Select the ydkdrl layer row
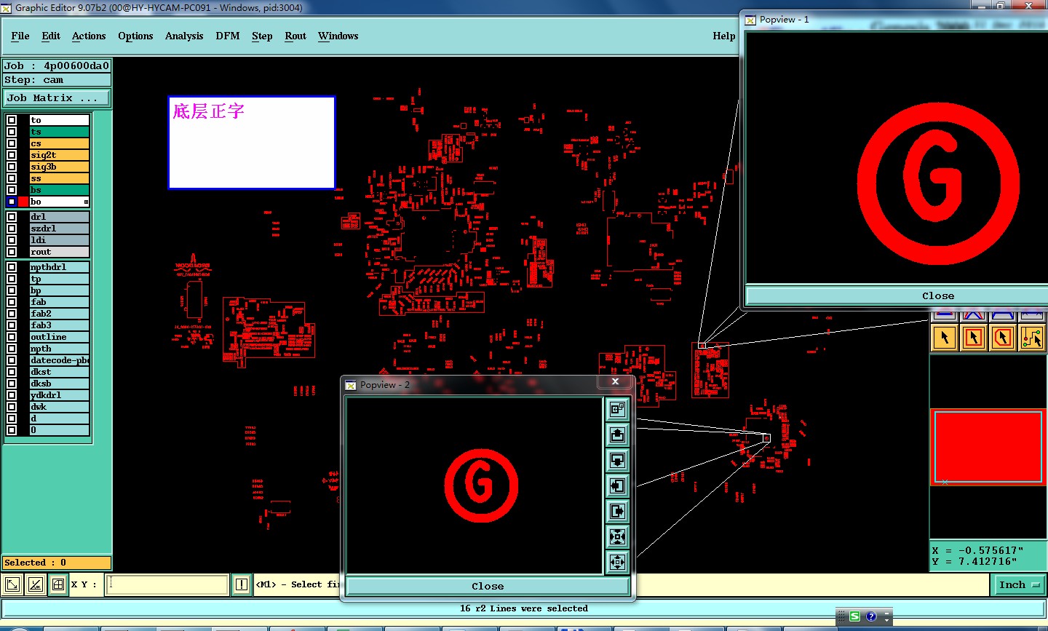1048x631 pixels. [x=59, y=395]
